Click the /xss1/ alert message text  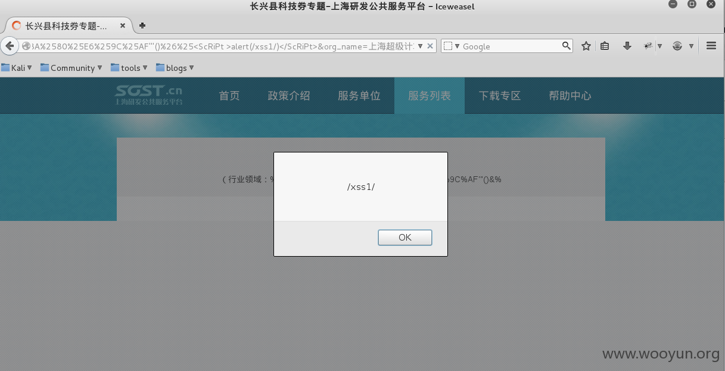361,187
